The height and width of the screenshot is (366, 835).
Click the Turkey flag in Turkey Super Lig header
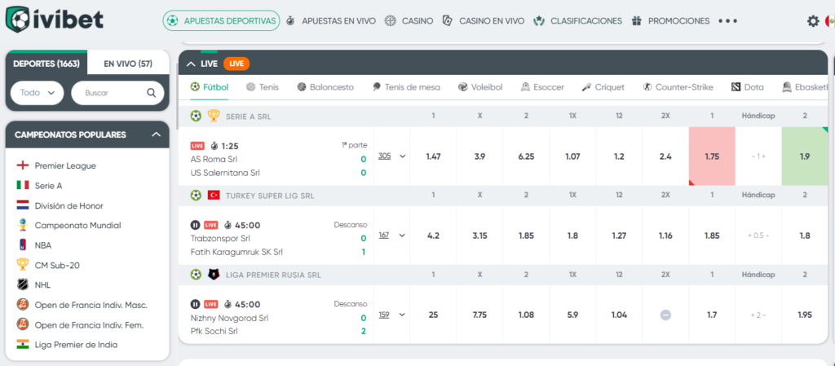(x=214, y=196)
